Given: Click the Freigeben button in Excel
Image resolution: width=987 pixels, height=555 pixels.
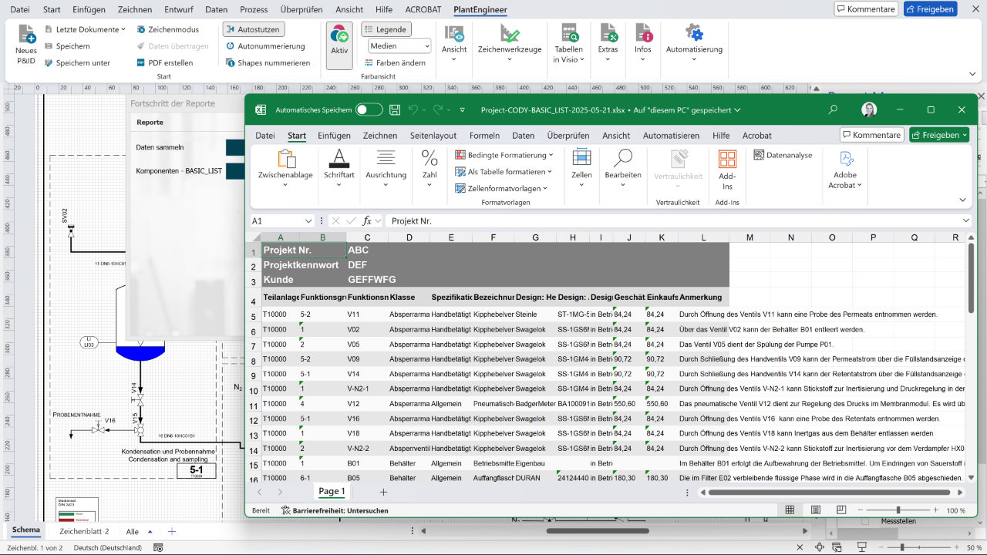Looking at the screenshot, I should coord(938,135).
